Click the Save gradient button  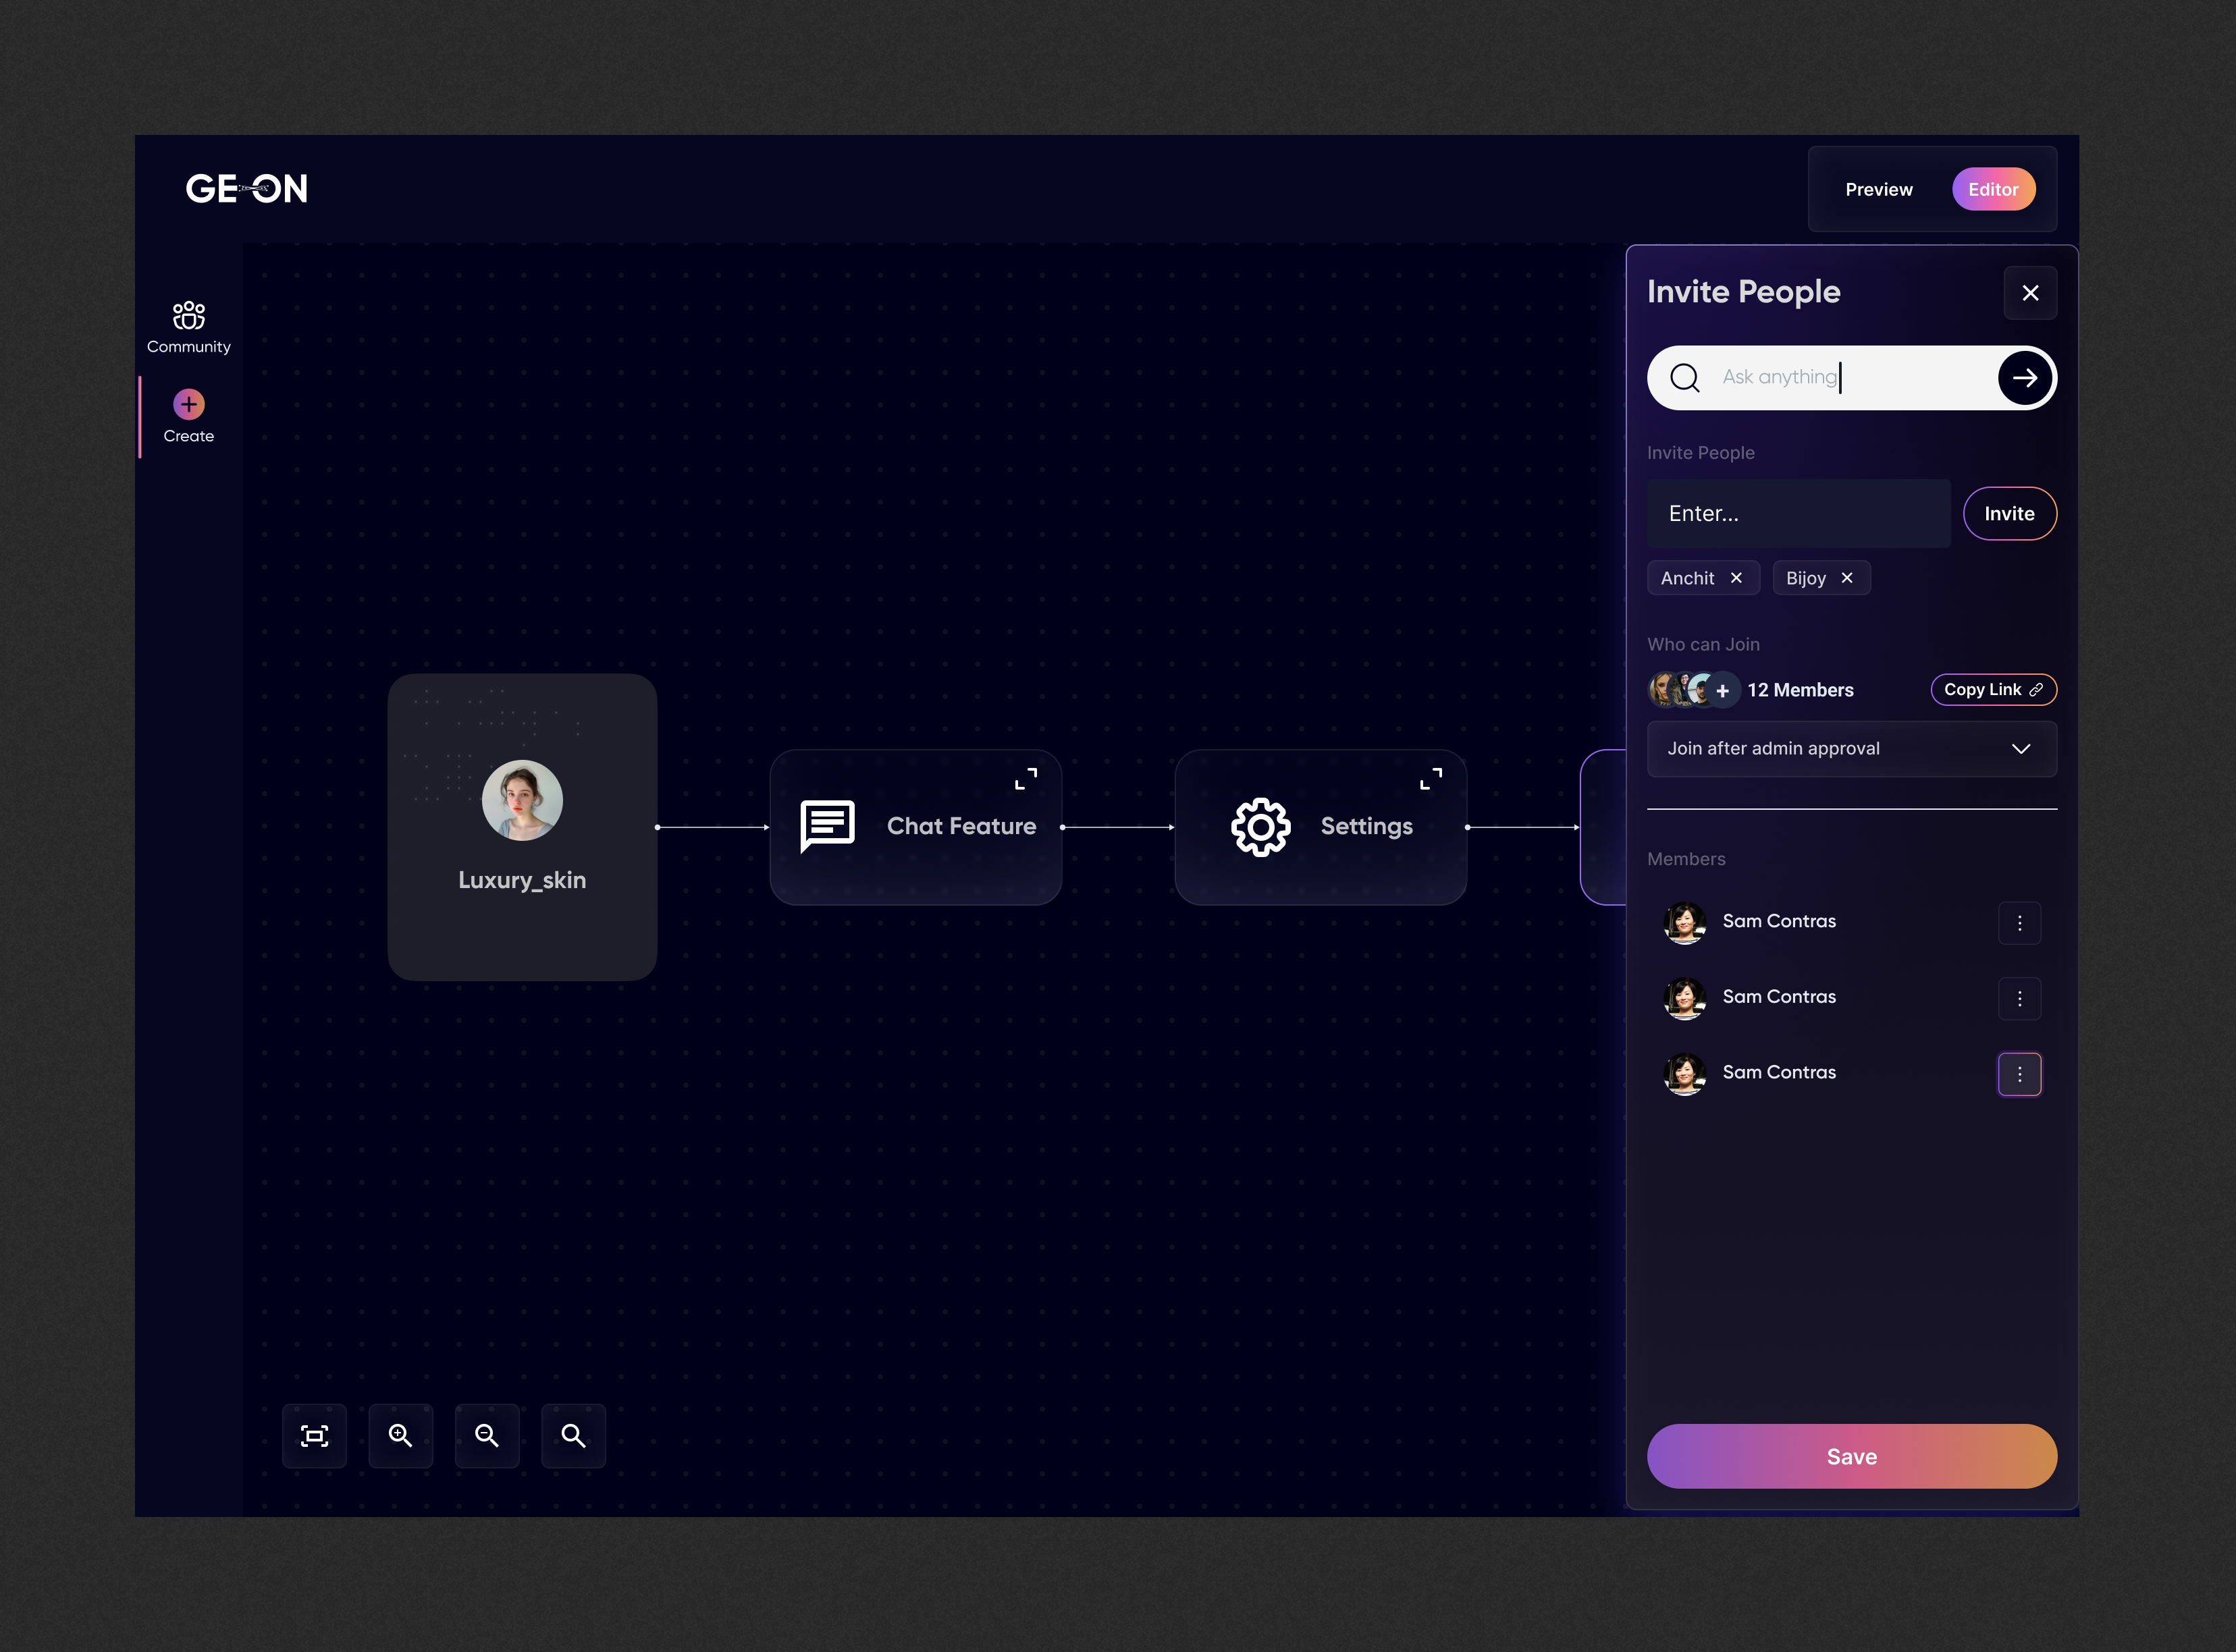coord(1851,1456)
